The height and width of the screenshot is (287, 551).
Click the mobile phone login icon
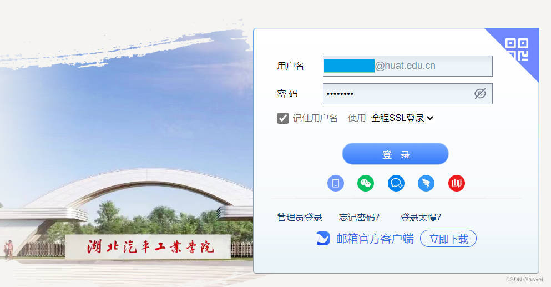(336, 183)
